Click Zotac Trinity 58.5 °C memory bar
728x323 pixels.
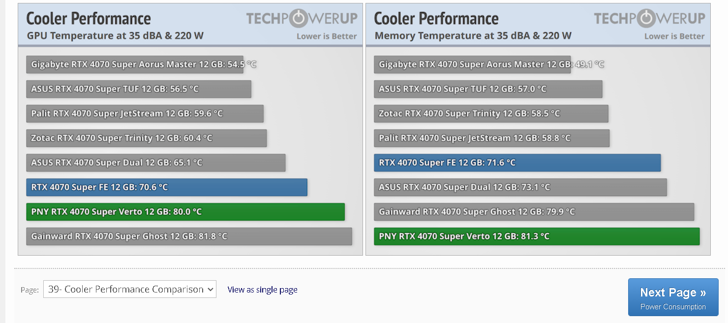[x=491, y=114]
